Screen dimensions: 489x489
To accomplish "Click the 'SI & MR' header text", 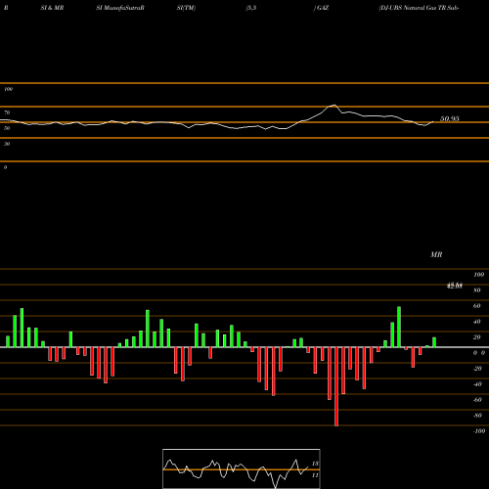I will click(52, 8).
